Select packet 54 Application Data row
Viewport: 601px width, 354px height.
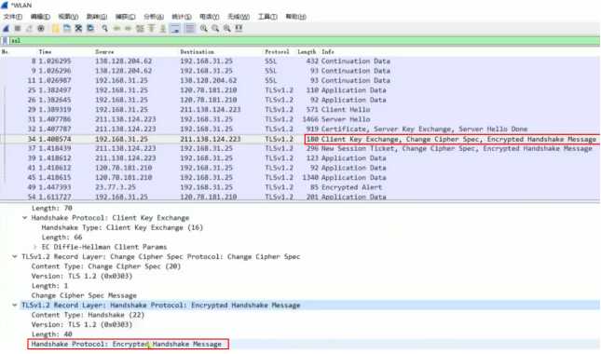click(x=300, y=197)
